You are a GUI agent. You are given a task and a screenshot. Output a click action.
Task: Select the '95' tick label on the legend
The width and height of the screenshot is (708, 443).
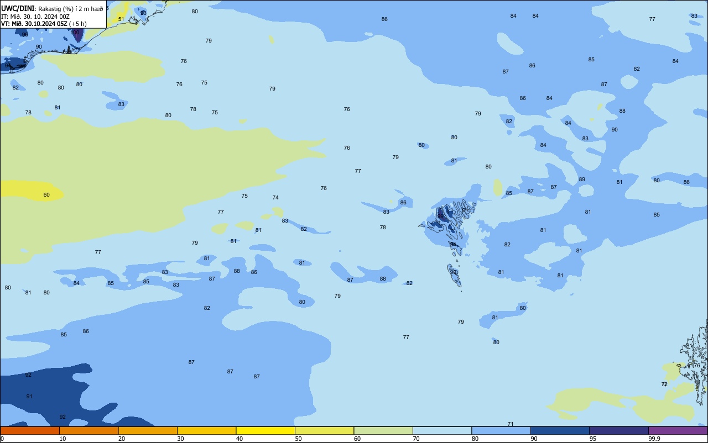point(592,439)
